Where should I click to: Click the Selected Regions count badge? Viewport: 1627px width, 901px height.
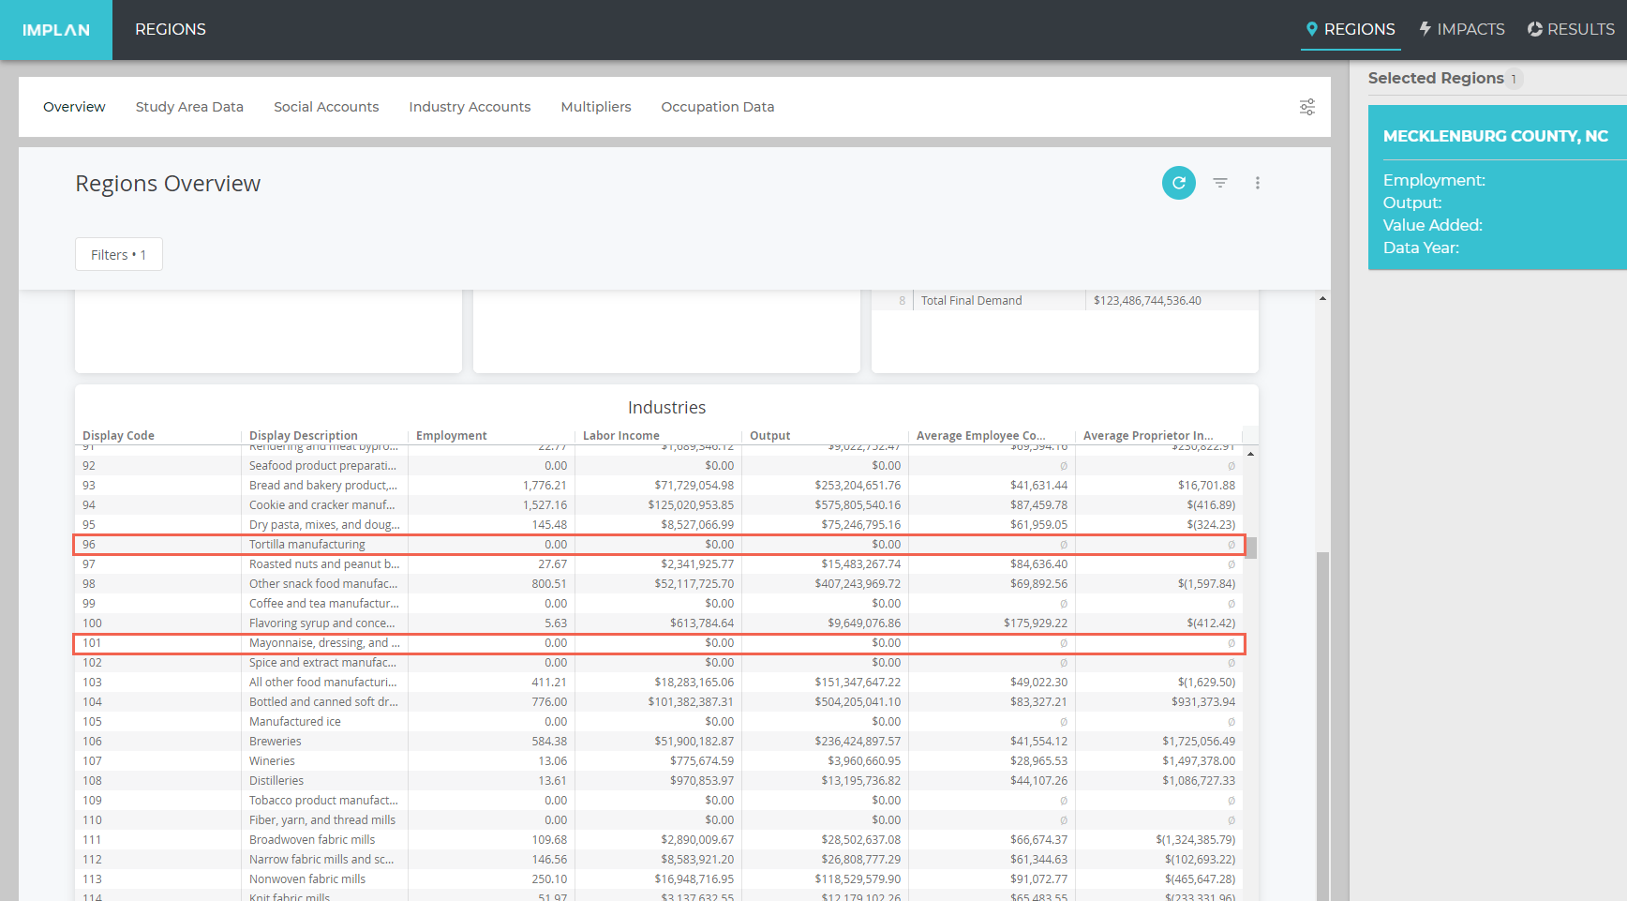pyautogui.click(x=1514, y=79)
